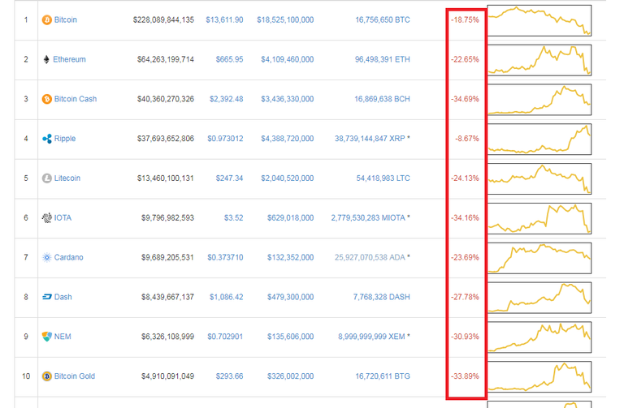
Task: Click Bitcoin Cash price $2,392.48
Action: click(x=227, y=99)
